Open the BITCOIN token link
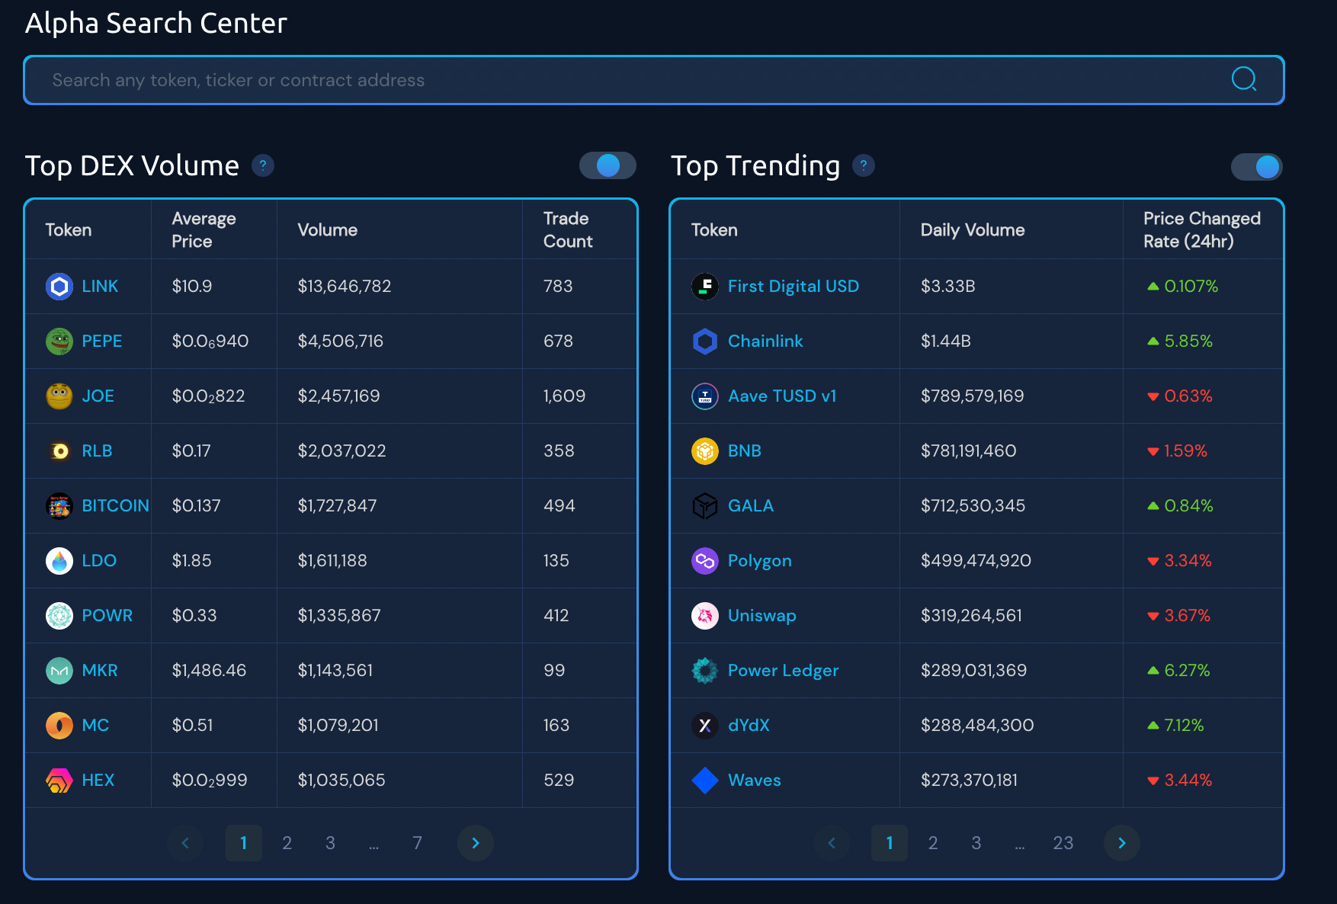1337x904 pixels. click(x=115, y=506)
